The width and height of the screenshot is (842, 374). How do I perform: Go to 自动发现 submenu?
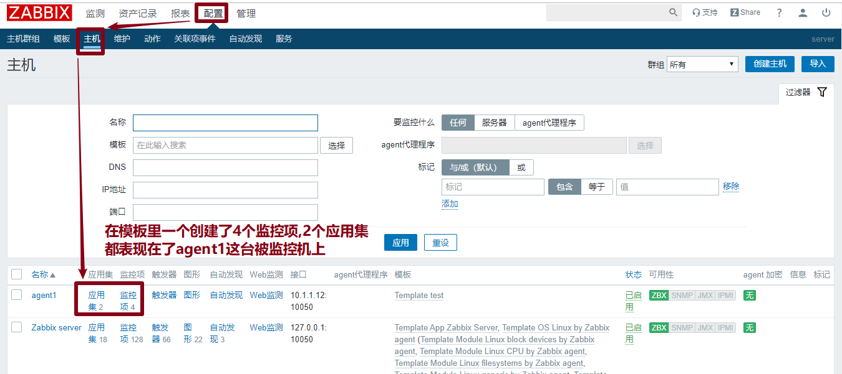pos(245,39)
